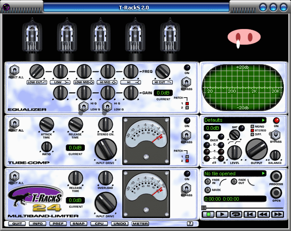Click the BALANCE knob
This screenshot has height=231, width=291.
tap(275, 155)
